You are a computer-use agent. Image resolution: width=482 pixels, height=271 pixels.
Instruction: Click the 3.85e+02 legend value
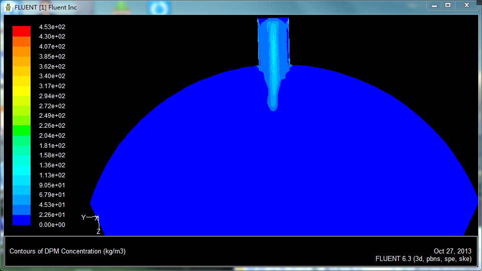pos(52,57)
